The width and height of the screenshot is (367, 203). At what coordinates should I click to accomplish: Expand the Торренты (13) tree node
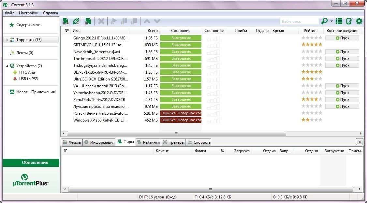click(x=7, y=40)
